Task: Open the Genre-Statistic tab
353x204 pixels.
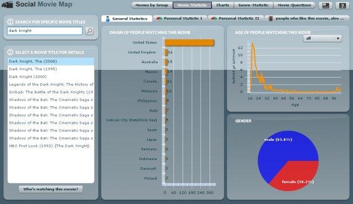Action: (254, 5)
